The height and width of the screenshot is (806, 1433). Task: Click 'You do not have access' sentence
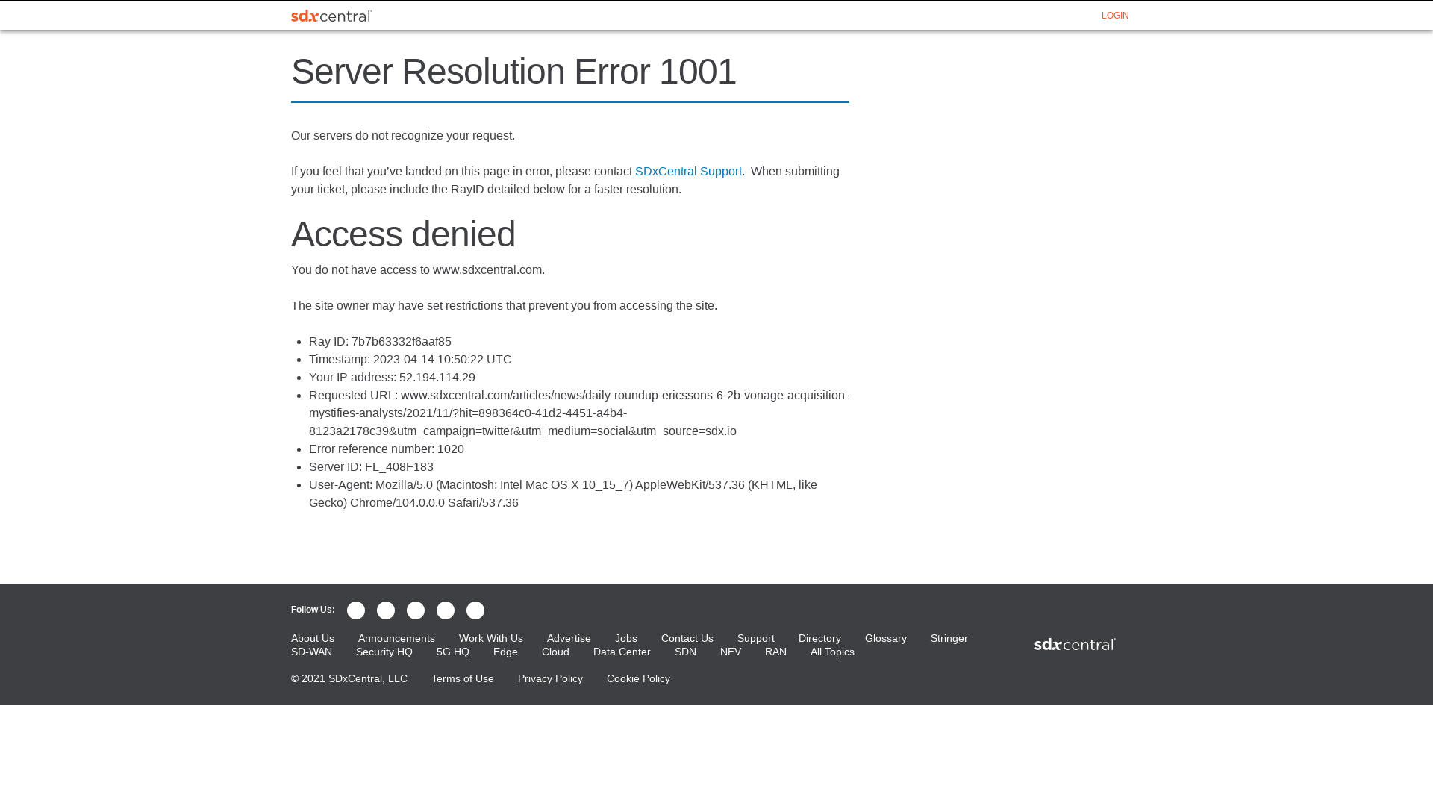pyautogui.click(x=418, y=269)
